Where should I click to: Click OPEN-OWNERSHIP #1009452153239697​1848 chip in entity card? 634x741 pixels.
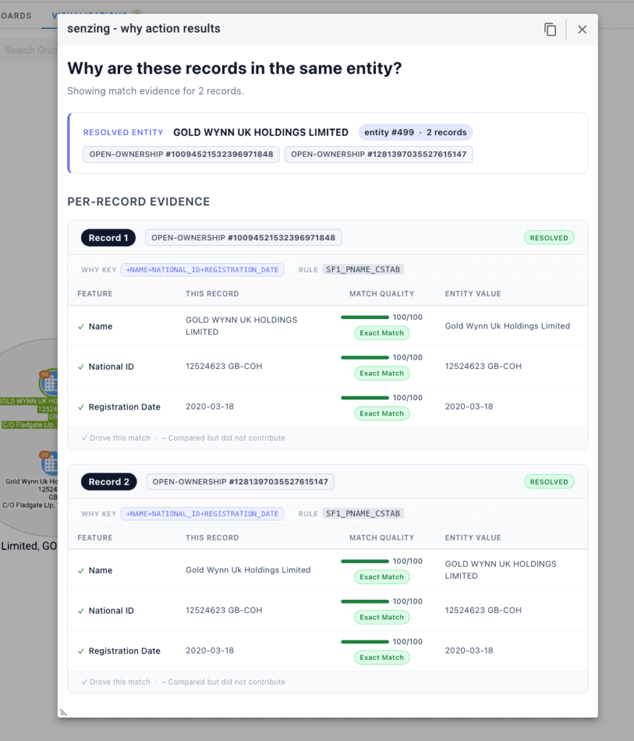pyautogui.click(x=181, y=155)
